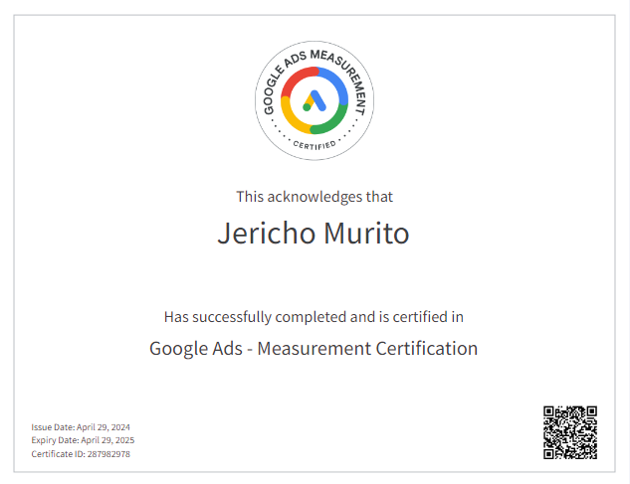Click the 'CERTIFIED' text on the badge

pyautogui.click(x=314, y=145)
